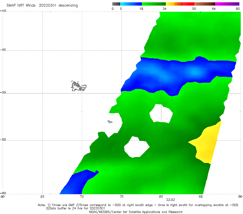Click the longitude axis label '90'
The width and height of the screenshot is (243, 214).
[240, 197]
